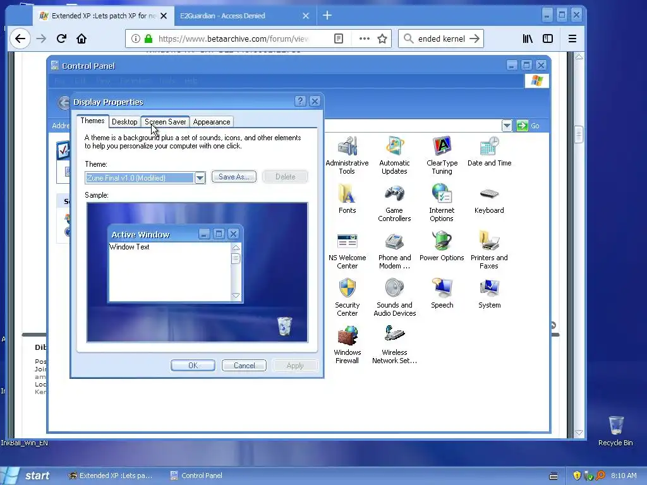This screenshot has height=485, width=647.
Task: Bookmark this page with star icon
Action: 382,39
